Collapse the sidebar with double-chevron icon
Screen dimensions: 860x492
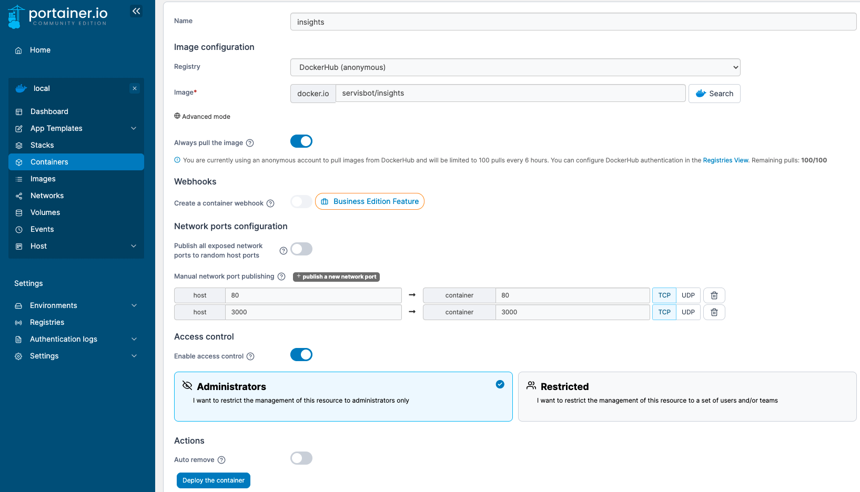click(x=136, y=11)
